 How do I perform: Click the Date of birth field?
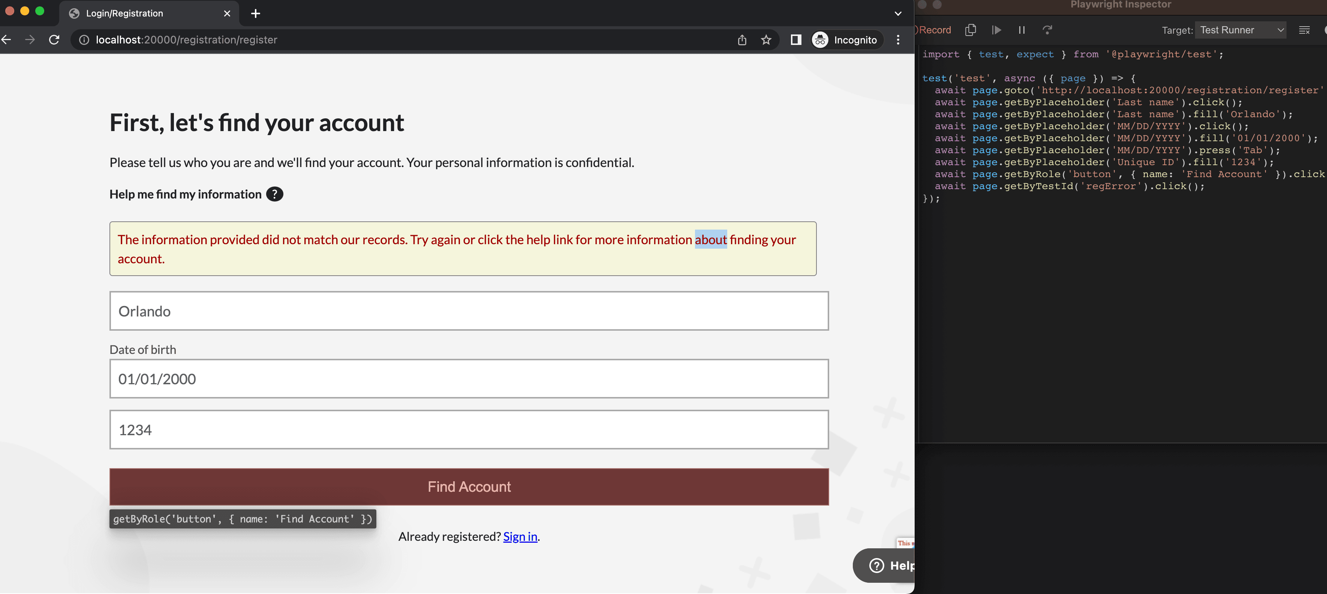[x=469, y=379]
